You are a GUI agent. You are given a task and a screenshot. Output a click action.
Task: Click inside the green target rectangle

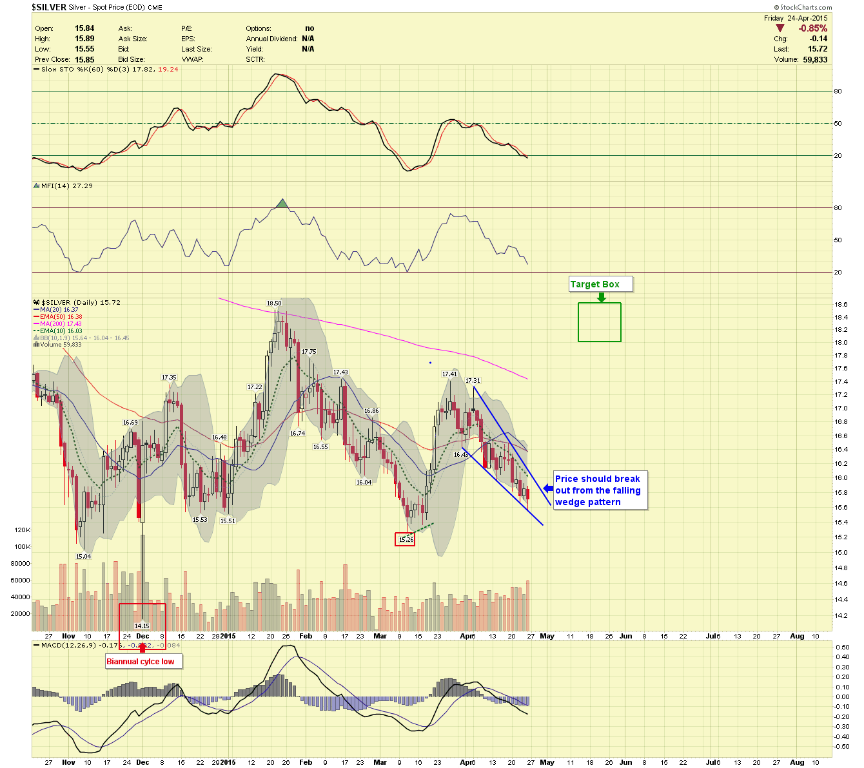599,322
